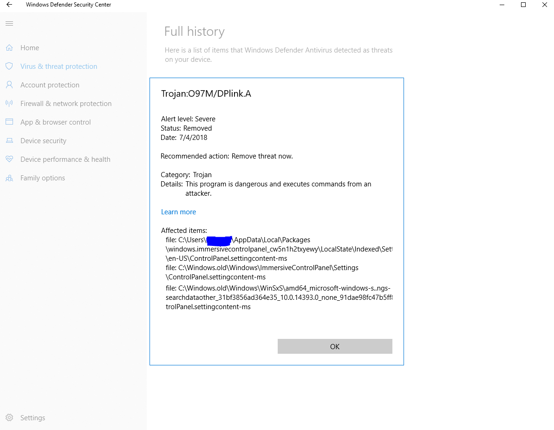Open Device performance & health

pos(65,159)
